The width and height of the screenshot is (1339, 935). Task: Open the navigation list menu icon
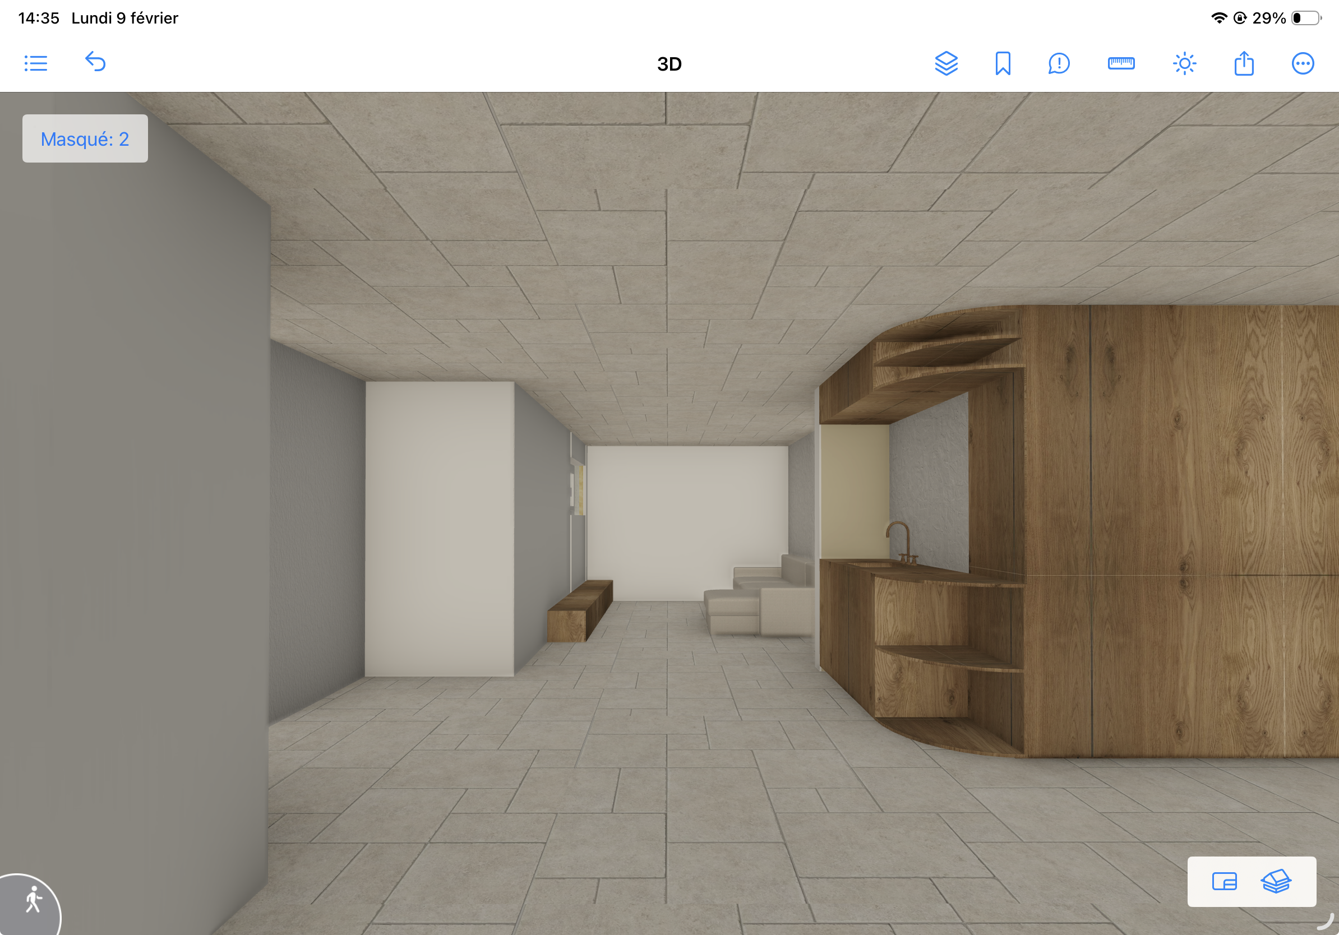pyautogui.click(x=35, y=63)
